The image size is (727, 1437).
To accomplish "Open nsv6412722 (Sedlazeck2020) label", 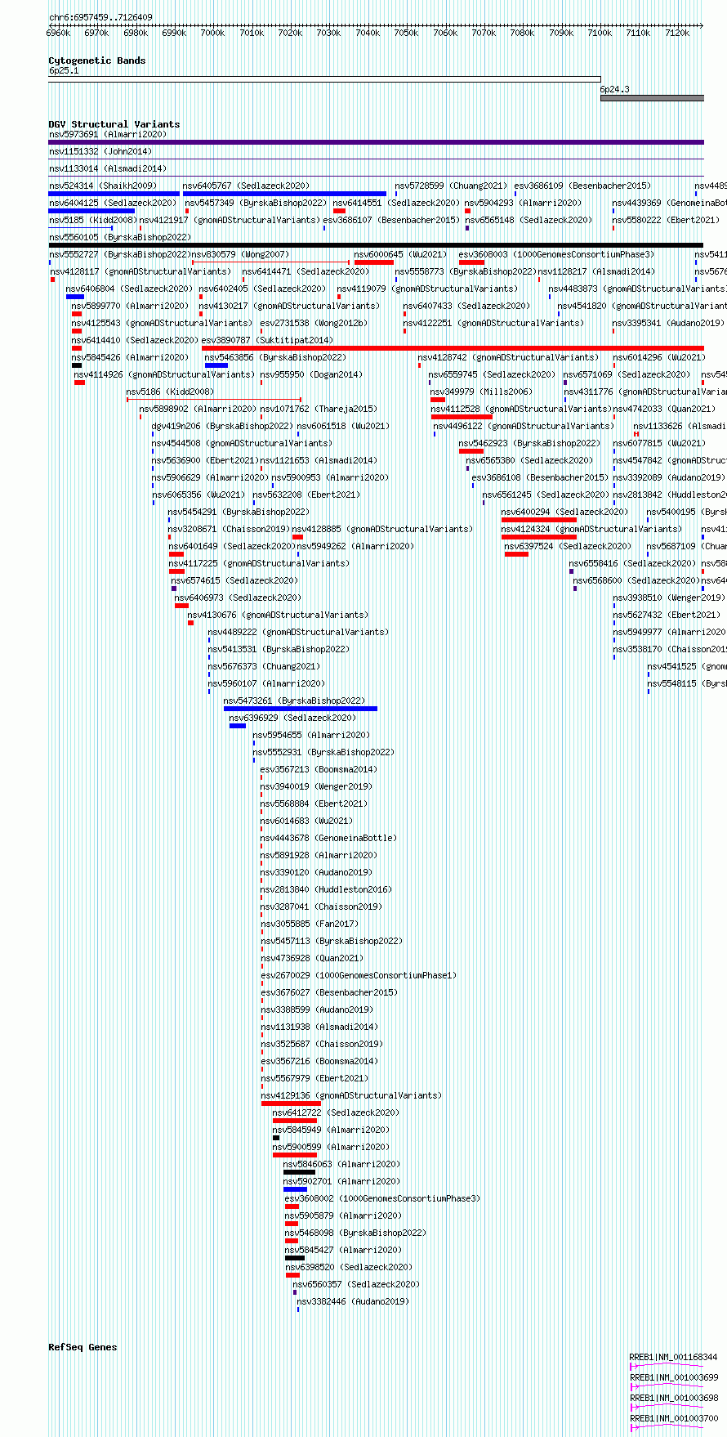I will pyautogui.click(x=336, y=1112).
